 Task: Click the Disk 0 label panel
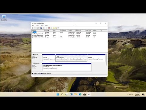point(37,58)
